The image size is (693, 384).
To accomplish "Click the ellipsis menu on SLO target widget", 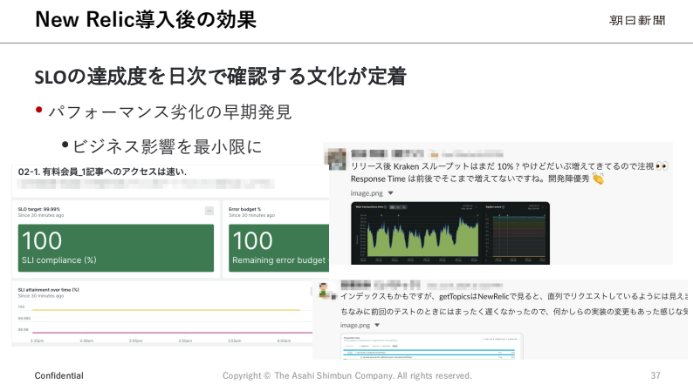I will 209,211.
